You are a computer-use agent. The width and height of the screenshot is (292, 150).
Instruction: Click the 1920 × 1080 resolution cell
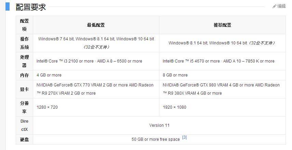[174, 107]
